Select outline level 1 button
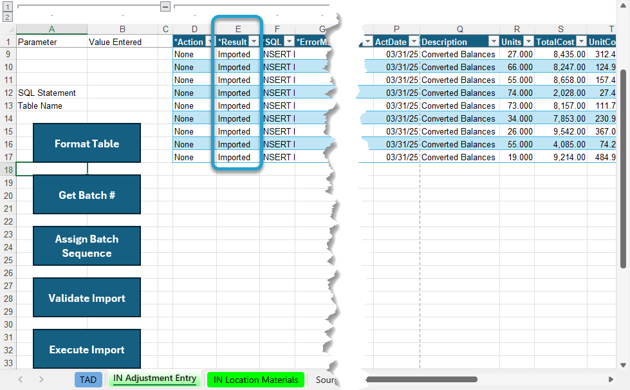The height and width of the screenshot is (390, 630). click(7, 6)
